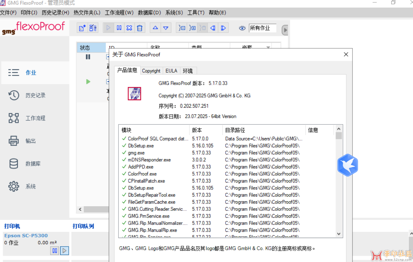The height and width of the screenshot is (262, 413).
Task: Click the running job's green status icon
Action: point(88,81)
